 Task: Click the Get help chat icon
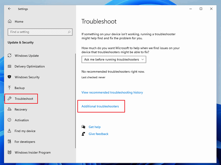(83, 127)
